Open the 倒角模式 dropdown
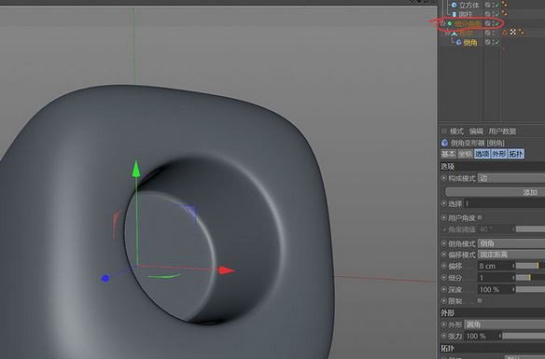This screenshot has height=359, width=545. click(511, 243)
